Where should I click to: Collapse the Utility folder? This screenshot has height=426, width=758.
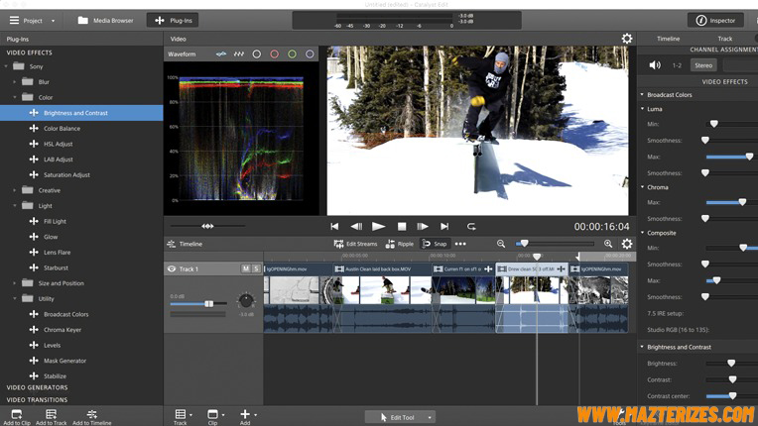pos(15,298)
